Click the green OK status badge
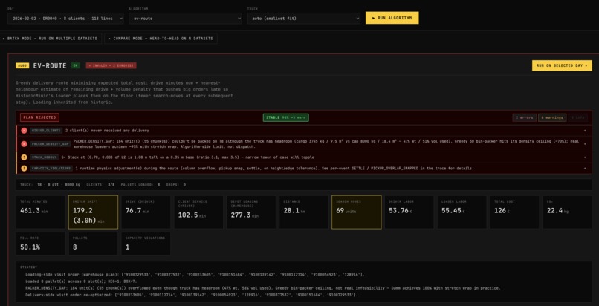599x306 pixels. tap(76, 65)
